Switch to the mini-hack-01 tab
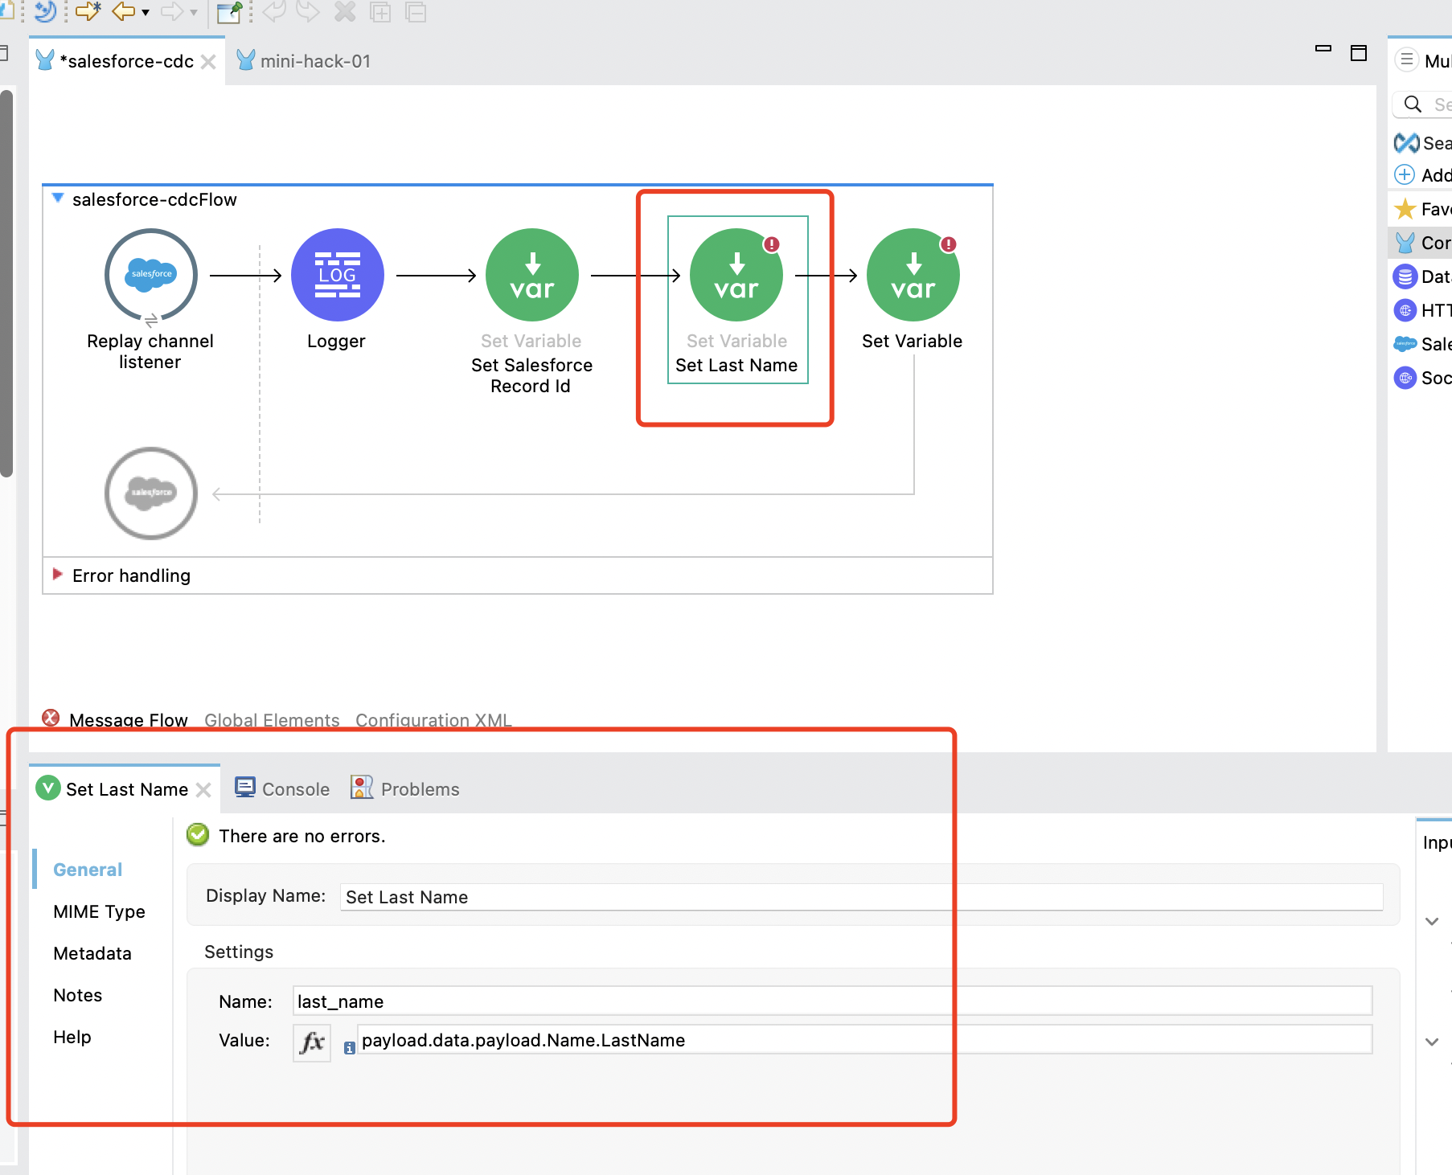This screenshot has height=1175, width=1452. (305, 61)
